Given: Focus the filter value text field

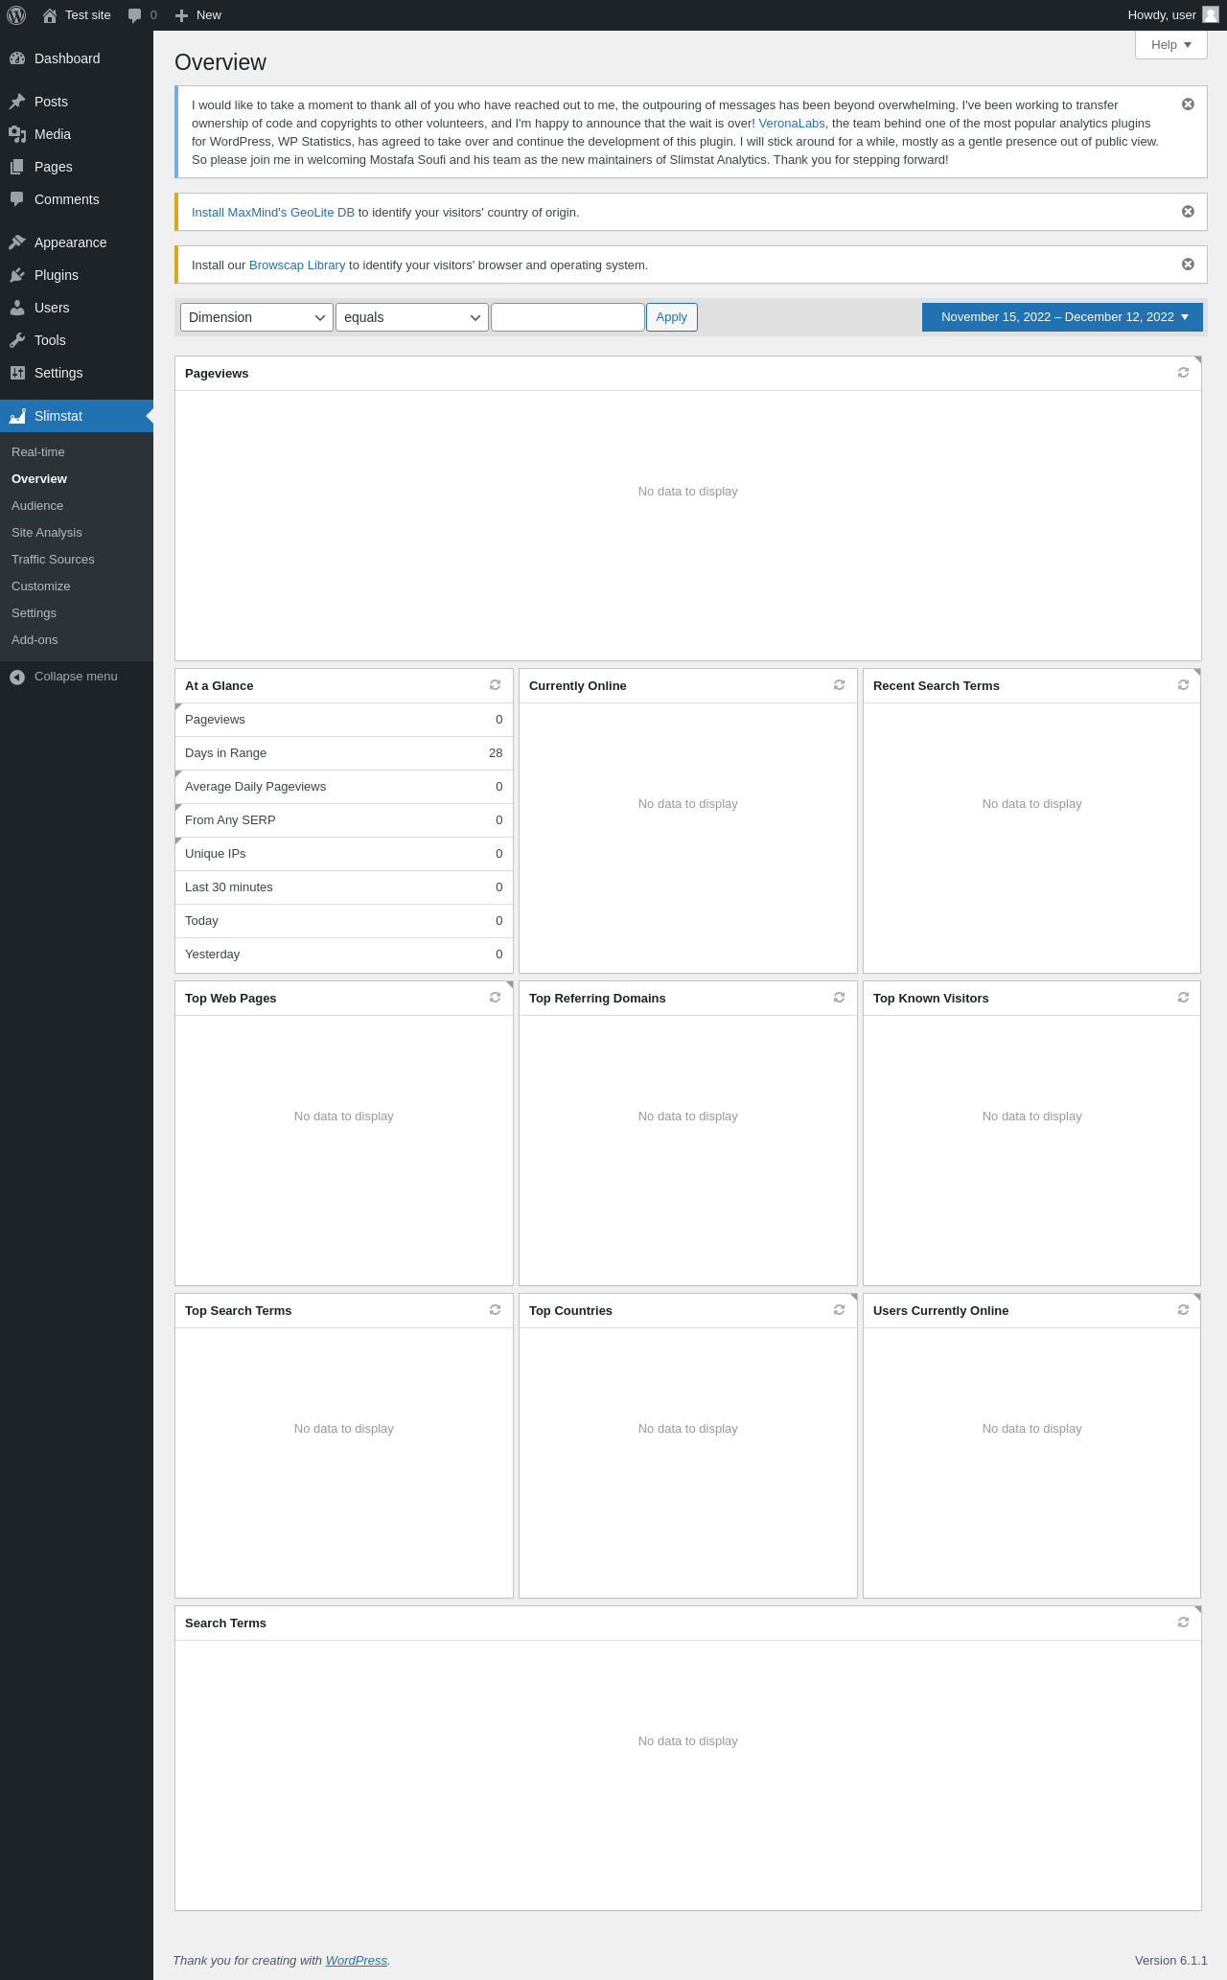Looking at the screenshot, I should 567,317.
